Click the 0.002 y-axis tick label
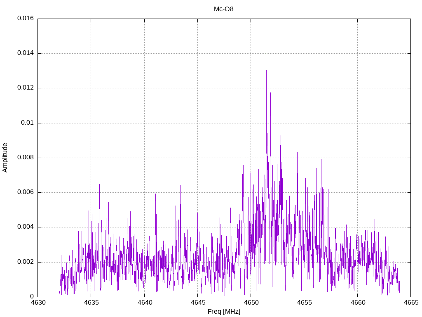The width and height of the screenshot is (422, 317). click(26, 262)
